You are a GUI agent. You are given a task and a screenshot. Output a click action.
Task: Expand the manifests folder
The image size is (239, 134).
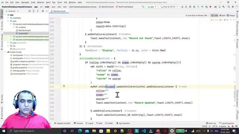click(8, 18)
